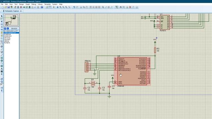
Task: Block copy the tagged objects
Action: pyautogui.click(x=90, y=7)
